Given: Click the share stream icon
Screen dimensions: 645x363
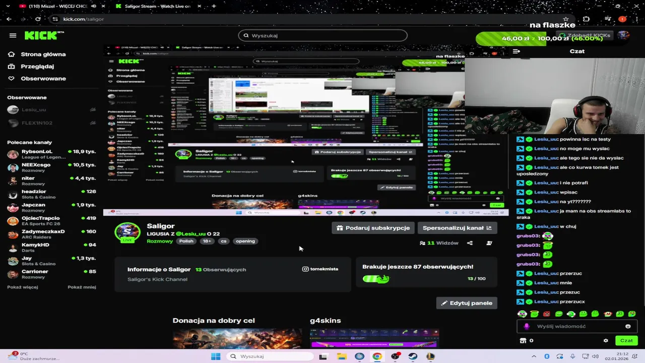Looking at the screenshot, I should pos(470,243).
